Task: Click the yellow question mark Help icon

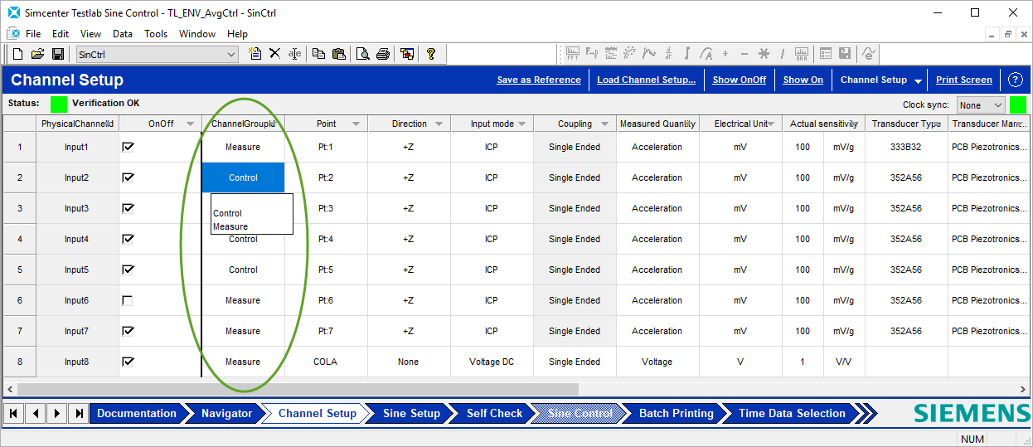Action: pyautogui.click(x=431, y=54)
